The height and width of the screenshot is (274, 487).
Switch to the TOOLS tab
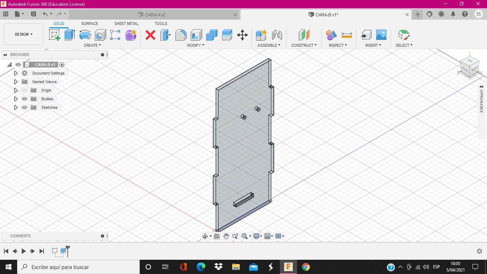click(161, 24)
